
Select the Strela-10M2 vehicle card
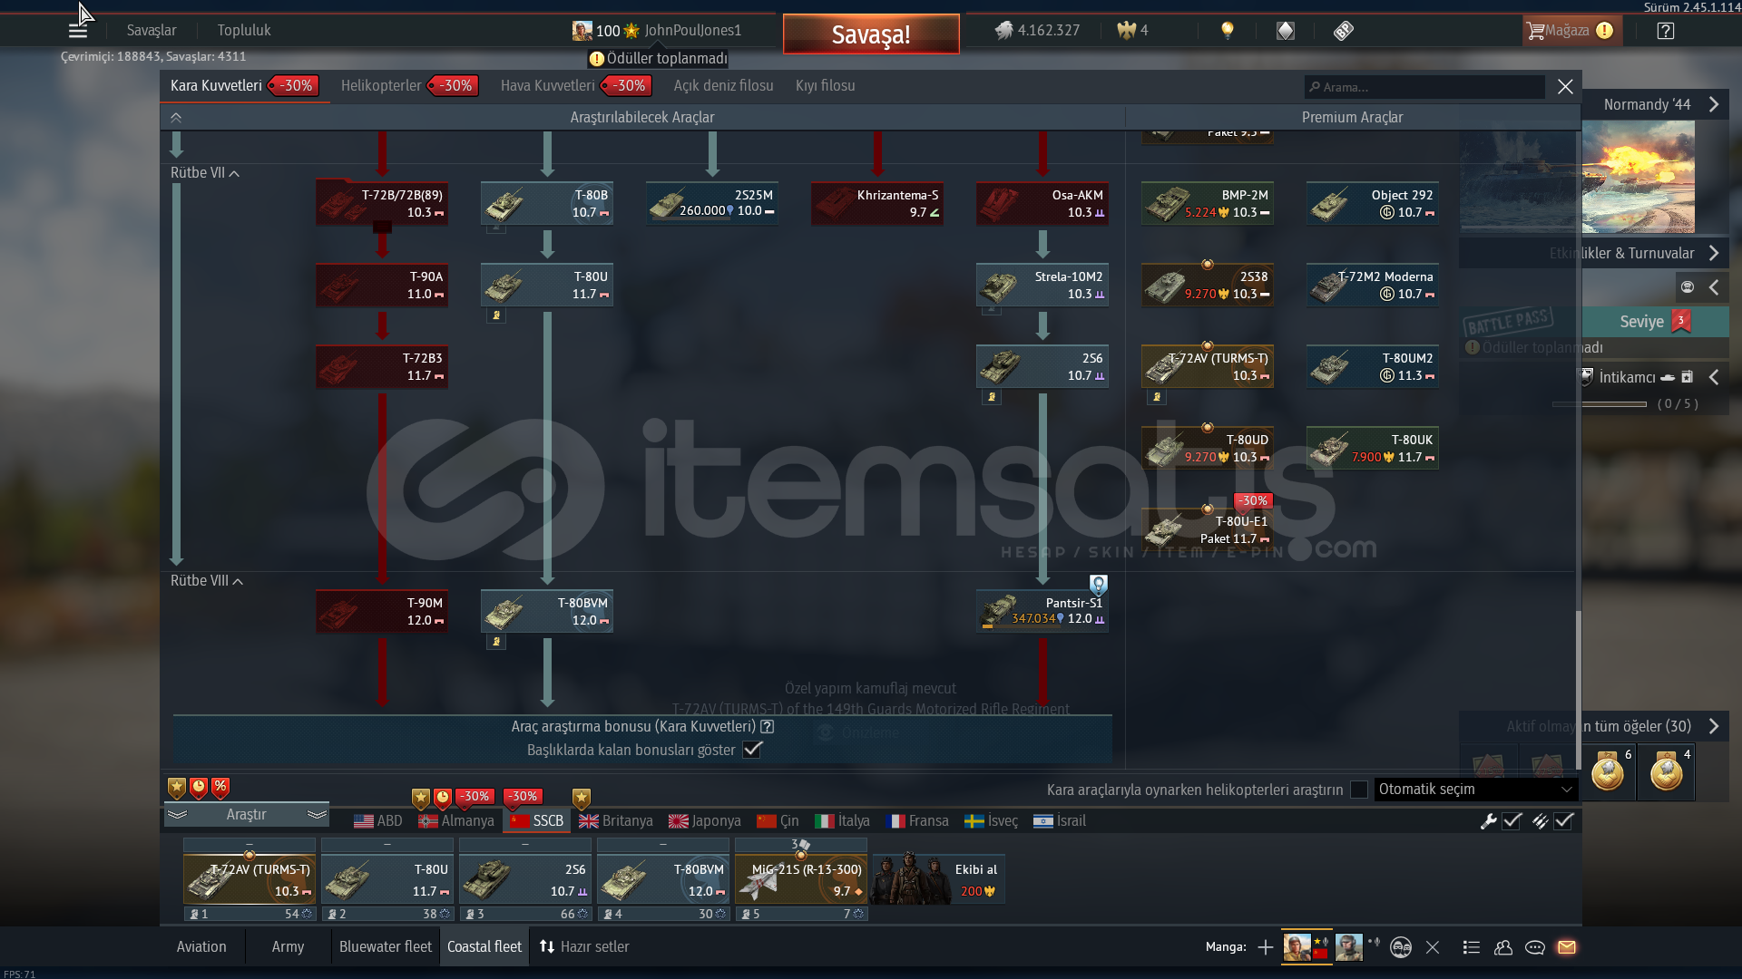point(1042,285)
